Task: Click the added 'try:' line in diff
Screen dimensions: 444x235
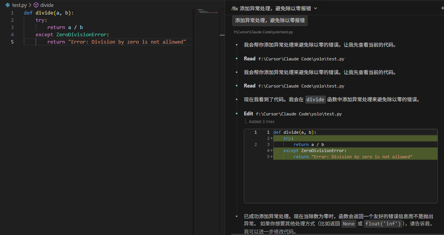Action: (288, 138)
